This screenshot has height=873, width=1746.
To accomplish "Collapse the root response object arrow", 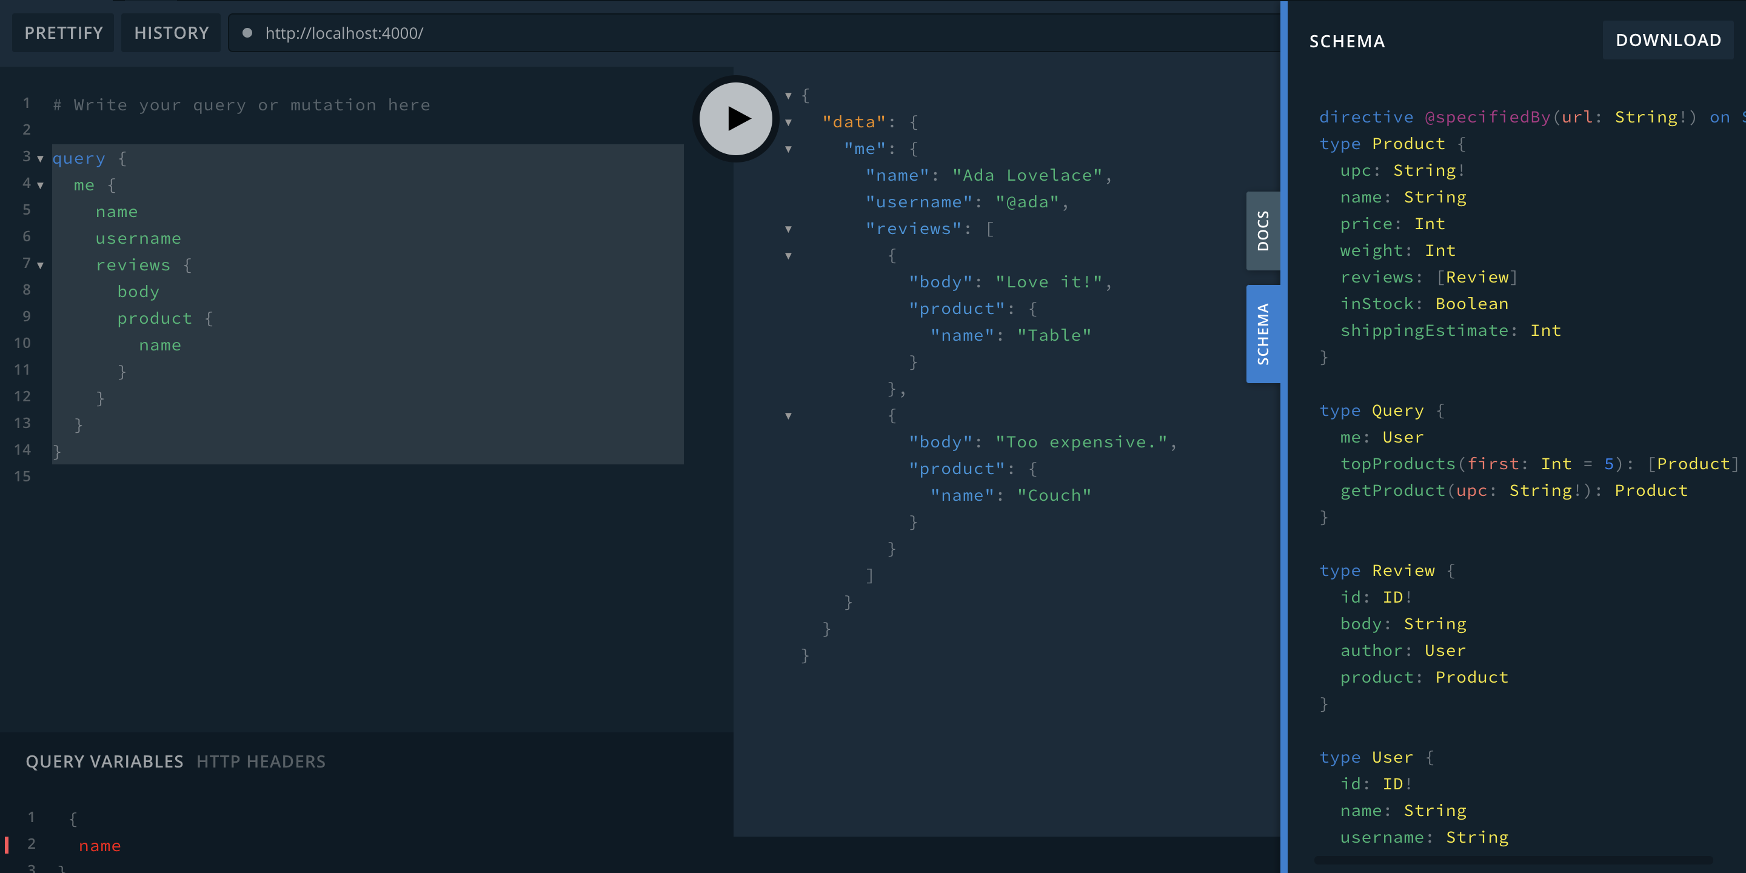I will tap(788, 96).
